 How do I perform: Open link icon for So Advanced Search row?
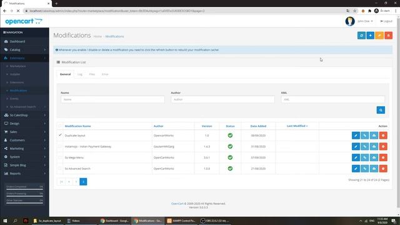pos(365,168)
